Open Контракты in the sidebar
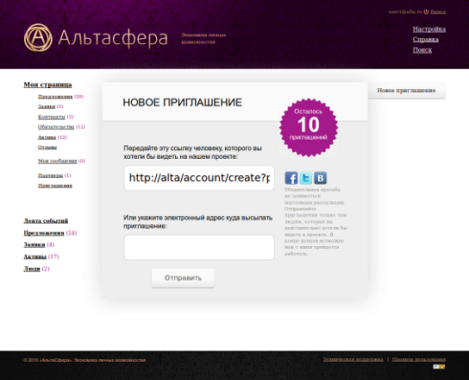The width and height of the screenshot is (469, 380). click(52, 117)
